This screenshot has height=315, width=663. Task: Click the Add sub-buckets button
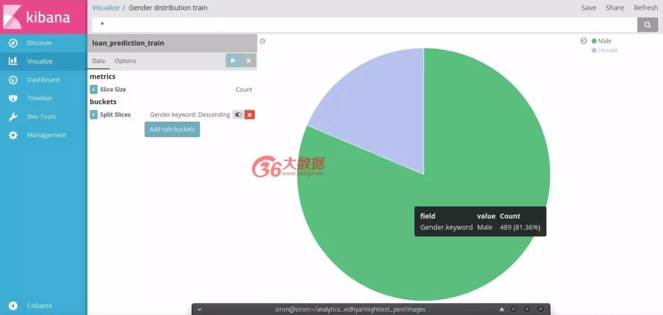coord(172,129)
